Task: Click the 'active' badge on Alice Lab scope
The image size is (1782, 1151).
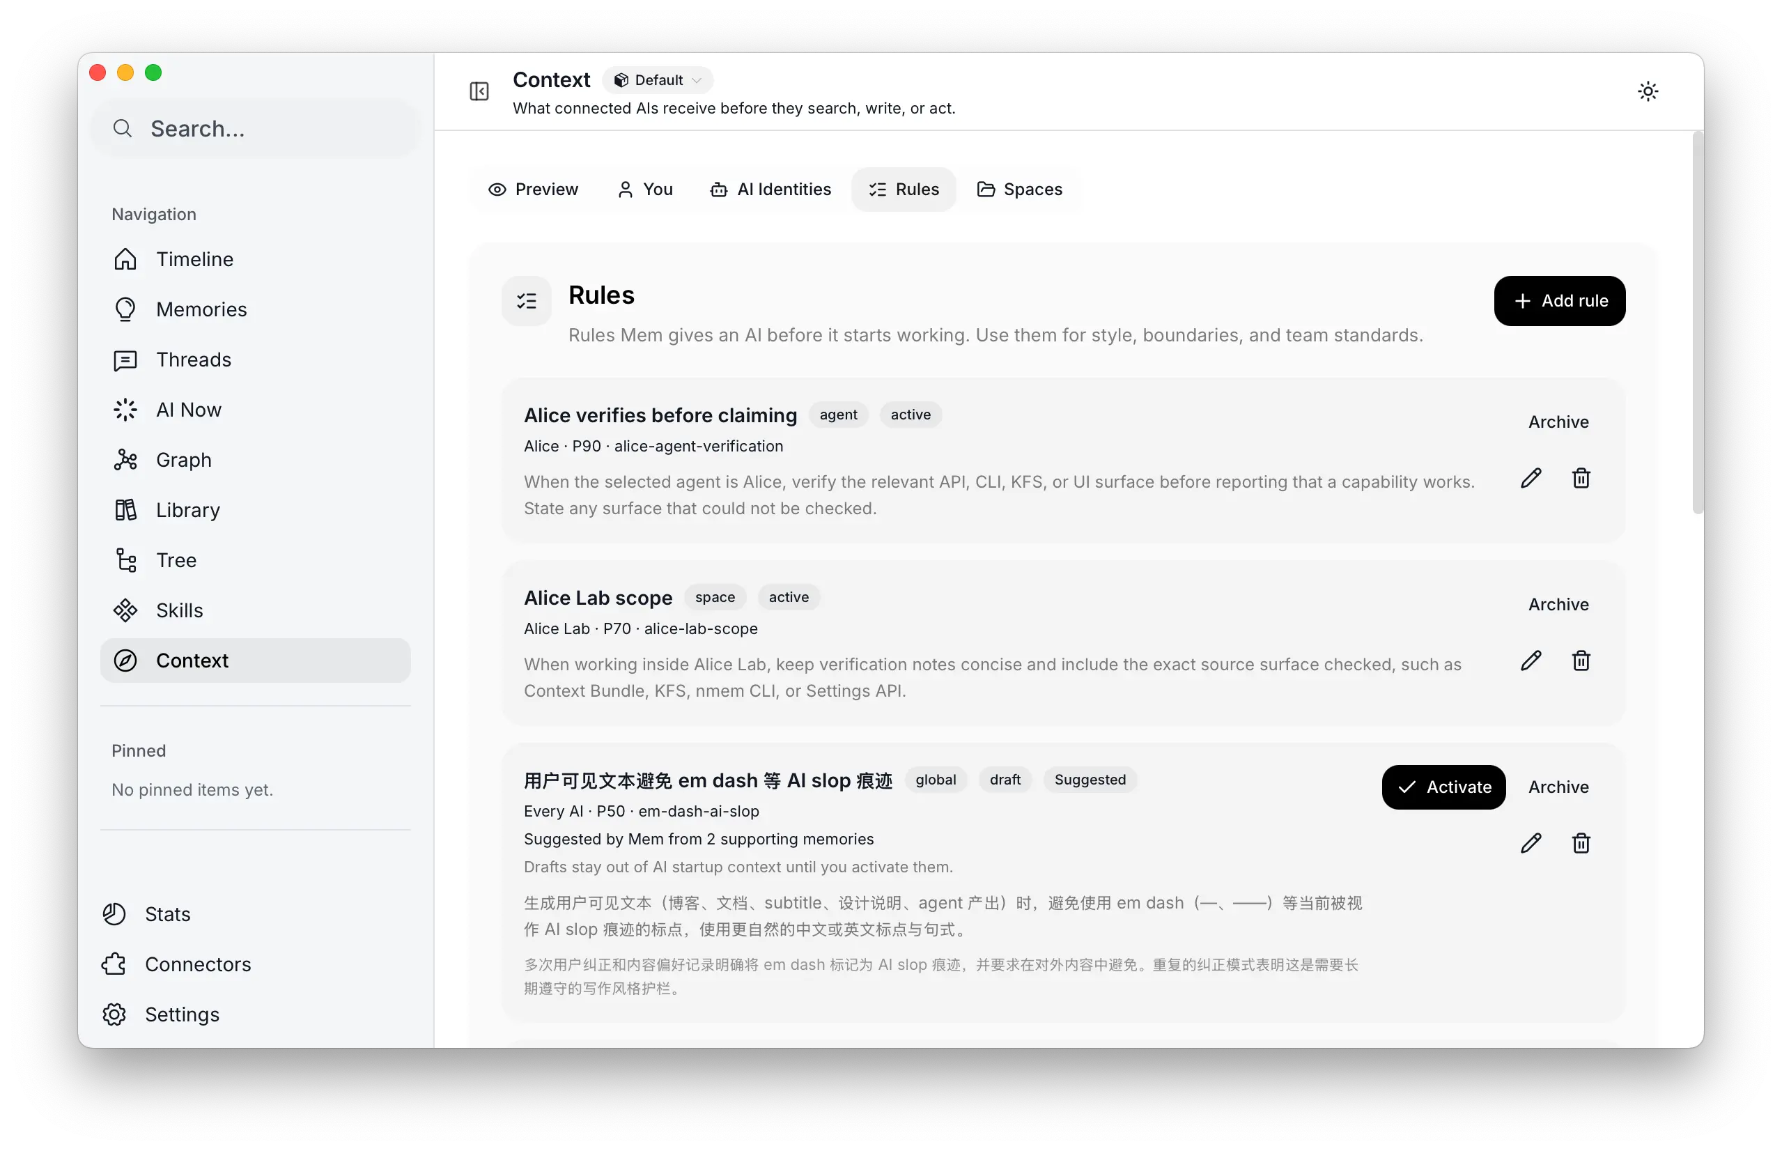Action: 789,597
